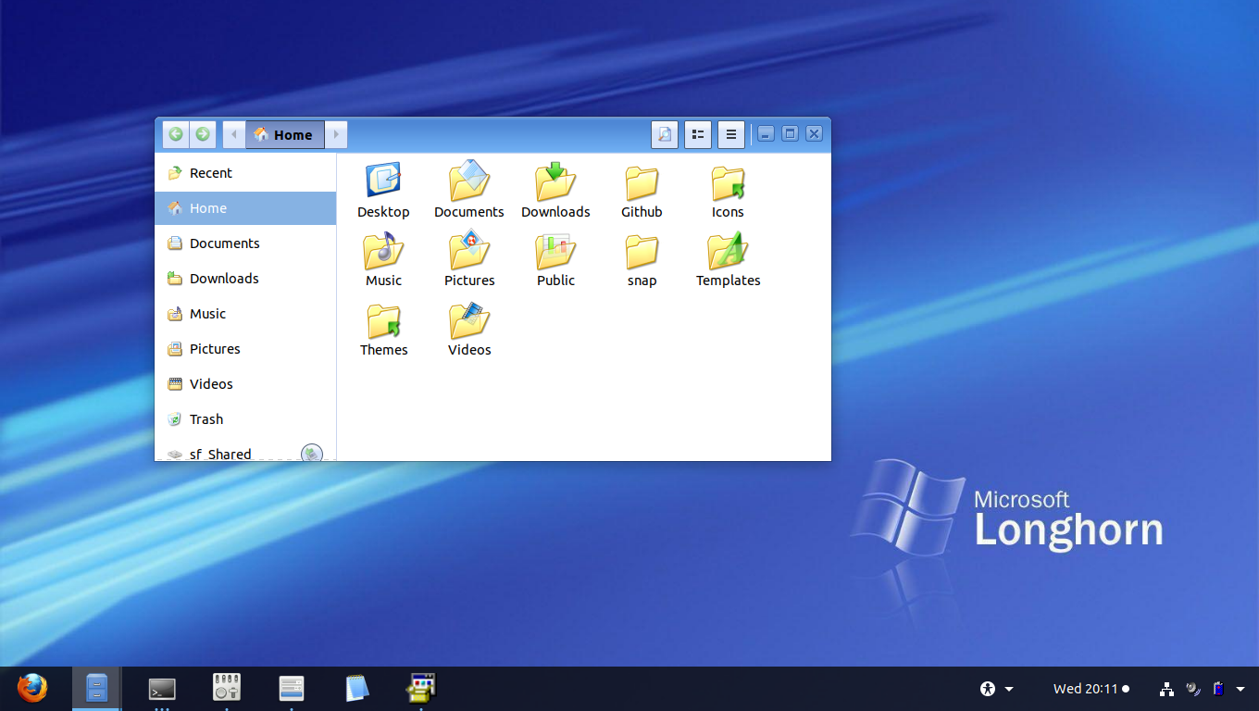The image size is (1259, 711).
Task: Select Recent in the sidebar
Action: coord(245,173)
